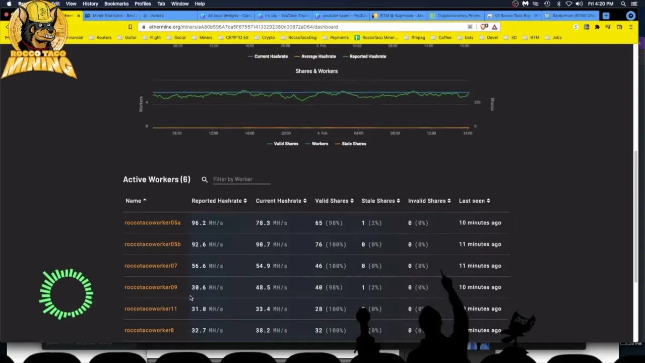Open the Profiles menu
The height and width of the screenshot is (363, 645).
(x=143, y=4)
